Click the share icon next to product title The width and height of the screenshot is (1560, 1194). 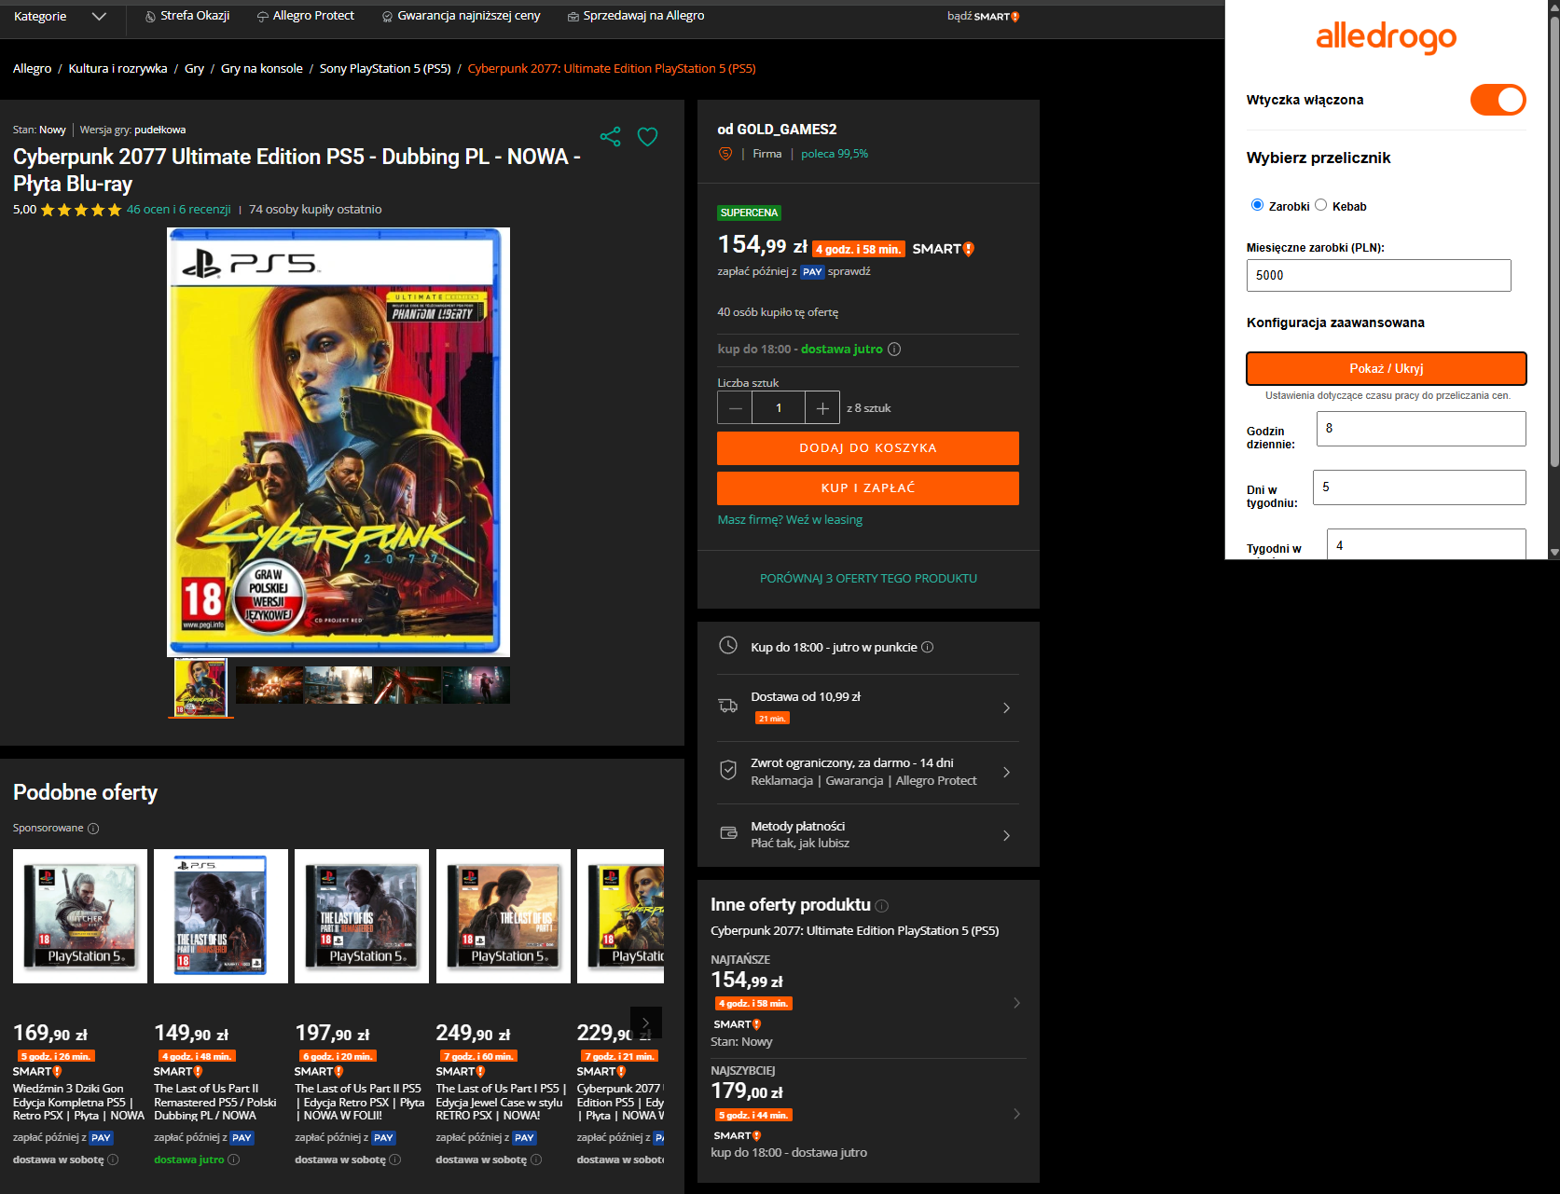[610, 137]
